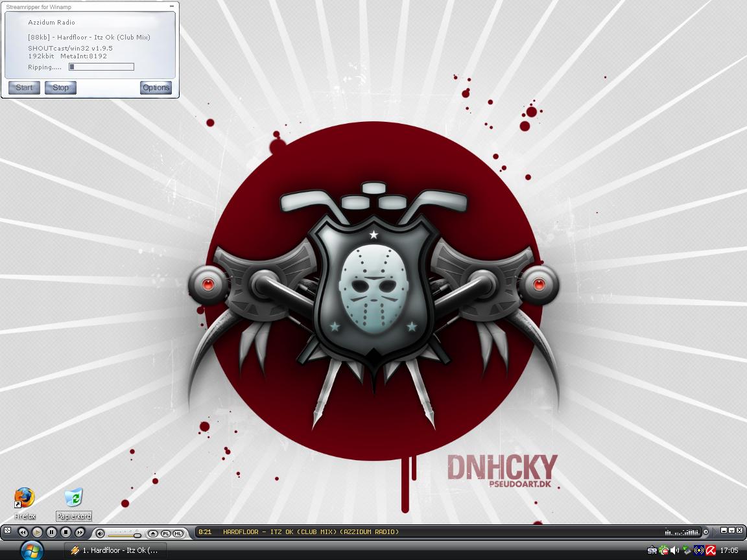Screen dimensions: 747x560
Task: Click the 'SHOUTcast/win32 v1.9.5' server text
Action: (70, 48)
